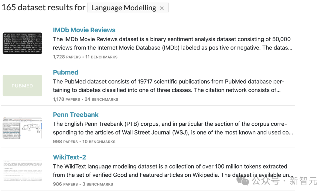The width and height of the screenshot is (328, 194).
Task: Click the Language Modelling filter chip
Action: point(128,8)
